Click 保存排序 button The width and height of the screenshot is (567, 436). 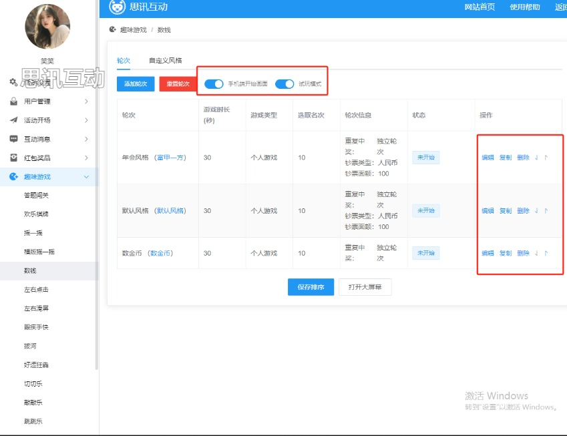coord(311,287)
